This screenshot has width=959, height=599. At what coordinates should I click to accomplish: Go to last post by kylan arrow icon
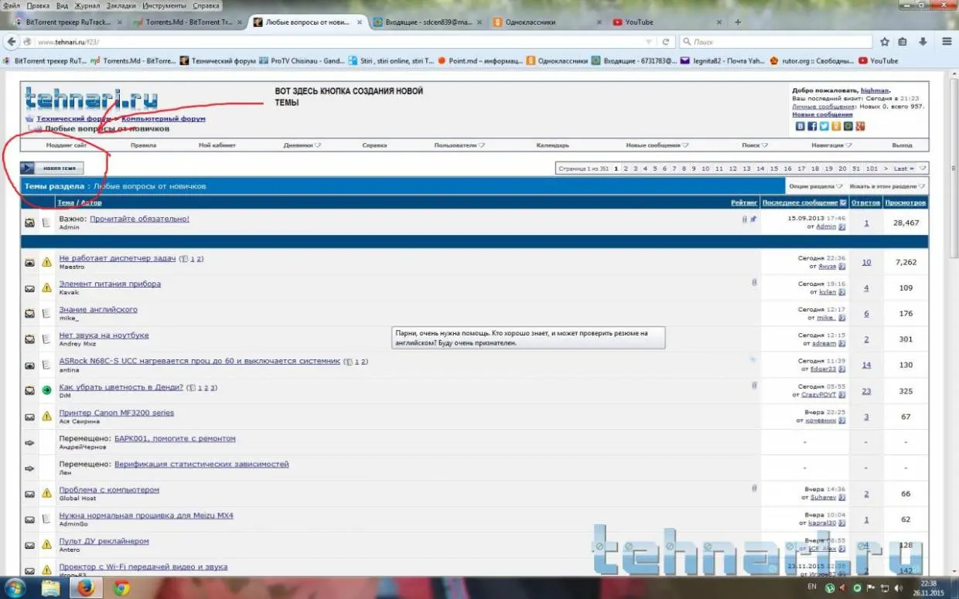coord(842,292)
